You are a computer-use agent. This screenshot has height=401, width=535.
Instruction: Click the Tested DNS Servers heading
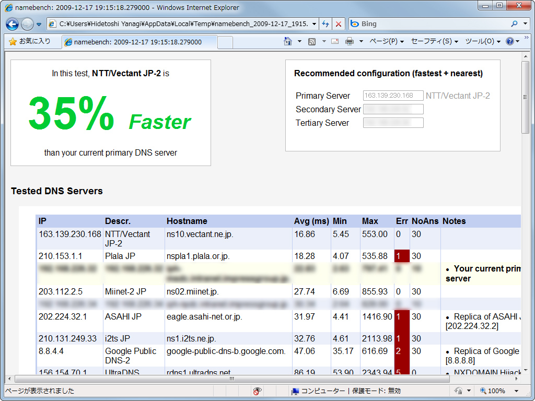click(x=56, y=191)
